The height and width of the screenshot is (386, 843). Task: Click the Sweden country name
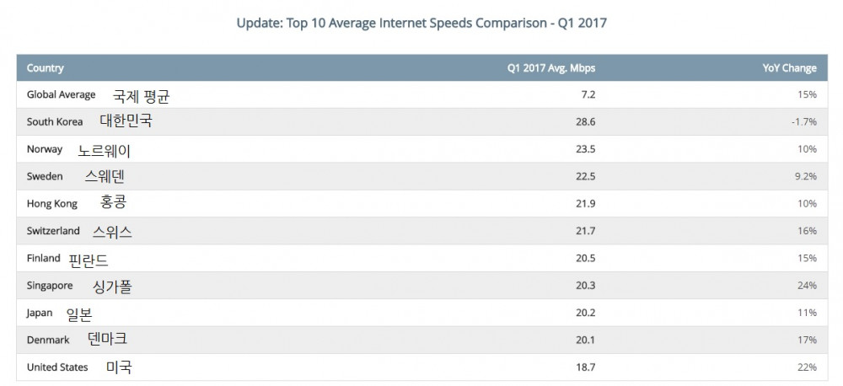pyautogui.click(x=45, y=177)
